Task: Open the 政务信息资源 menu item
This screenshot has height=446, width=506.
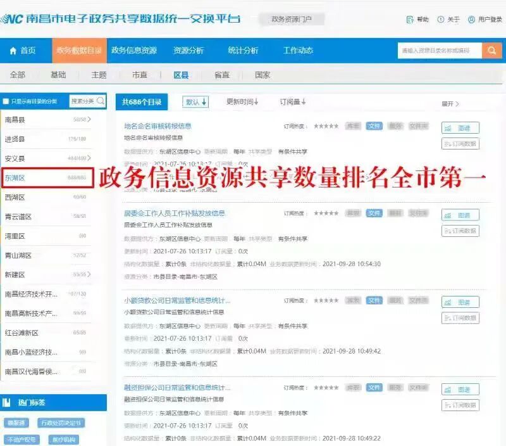Action: pyautogui.click(x=133, y=49)
